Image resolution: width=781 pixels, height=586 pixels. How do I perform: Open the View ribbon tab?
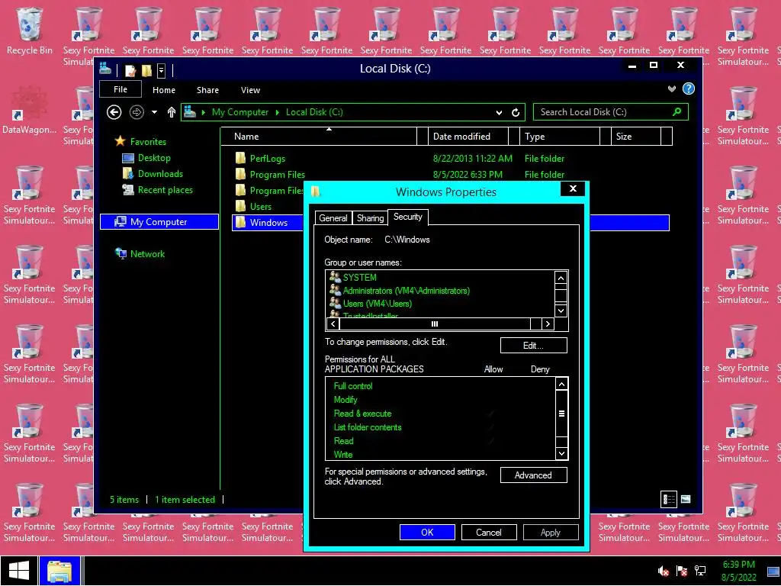(x=250, y=90)
